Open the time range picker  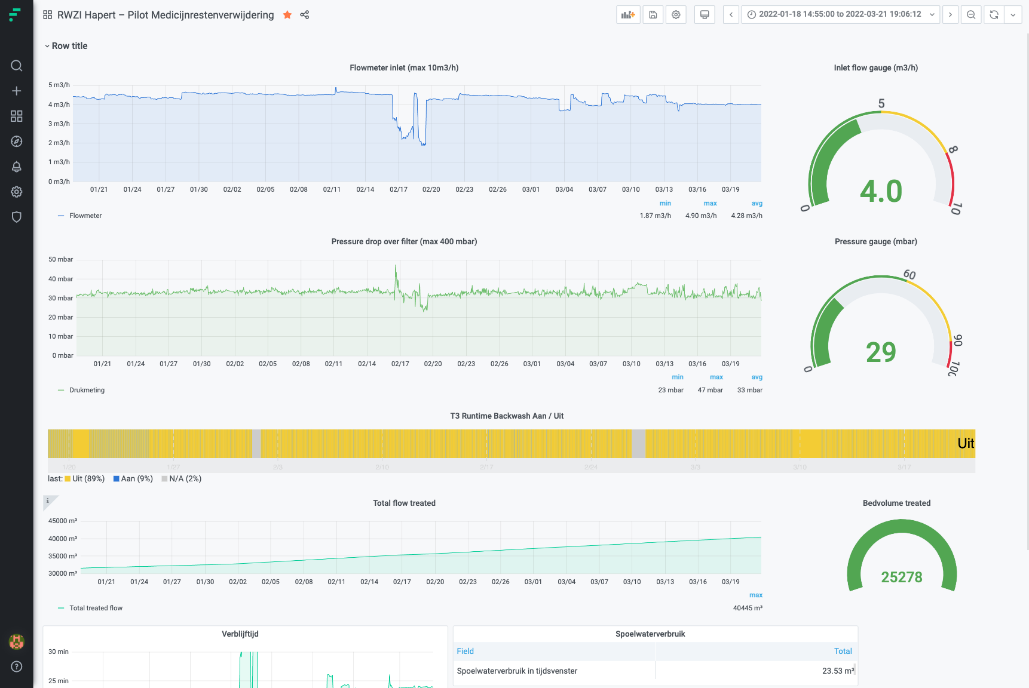point(841,15)
